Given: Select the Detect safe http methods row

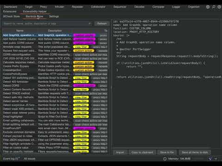Looking at the screenshot, I should coord(55,97).
